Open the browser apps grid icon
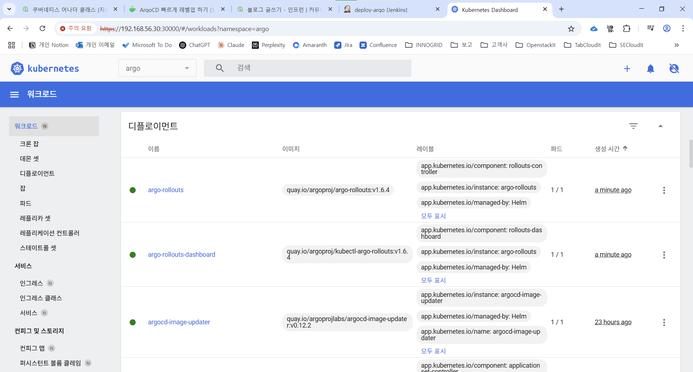Viewport: 693px width, 372px height. 12,45
